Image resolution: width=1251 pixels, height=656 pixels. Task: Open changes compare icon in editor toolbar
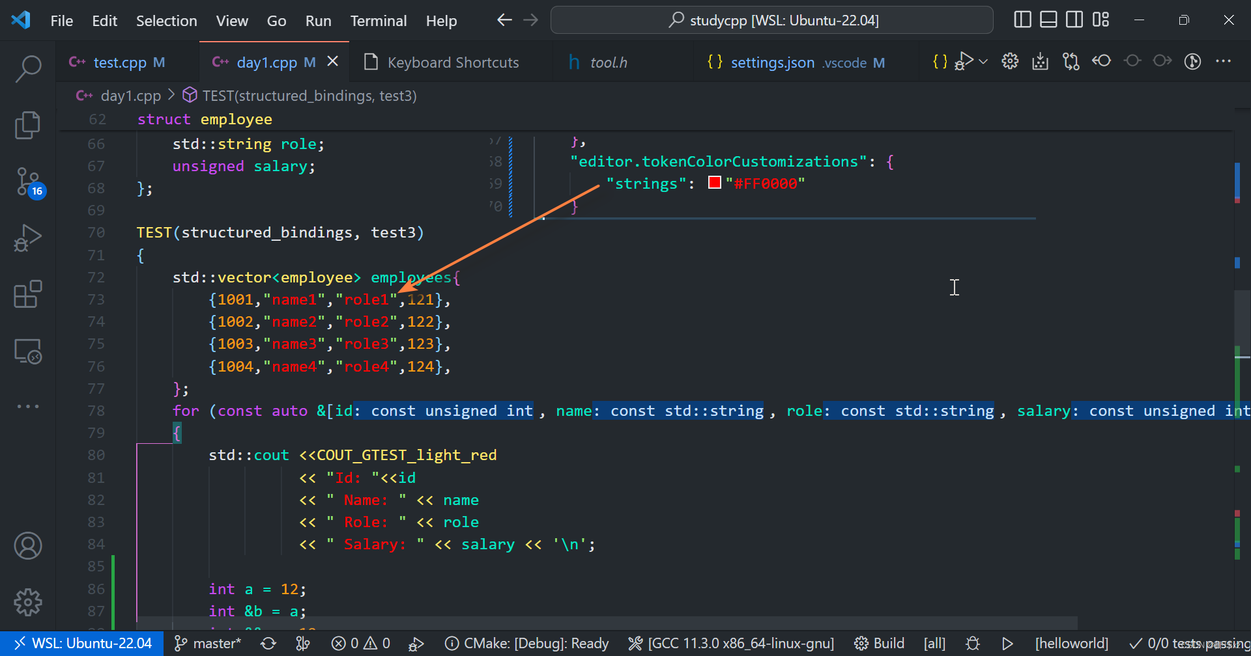[x=1071, y=61]
